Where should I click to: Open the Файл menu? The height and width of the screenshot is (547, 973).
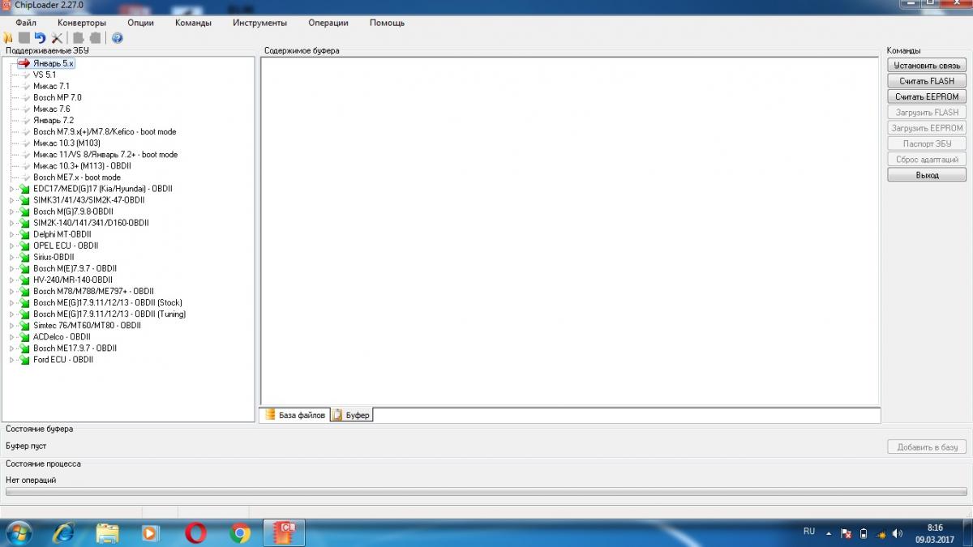(26, 23)
